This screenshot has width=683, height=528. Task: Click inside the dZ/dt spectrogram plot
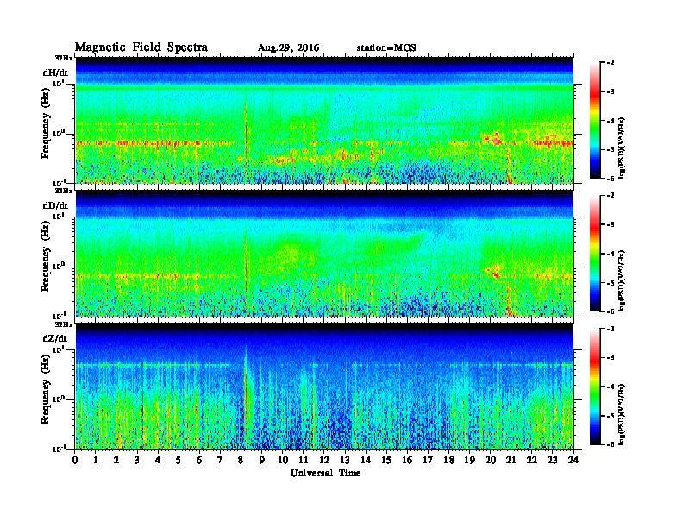tap(324, 387)
